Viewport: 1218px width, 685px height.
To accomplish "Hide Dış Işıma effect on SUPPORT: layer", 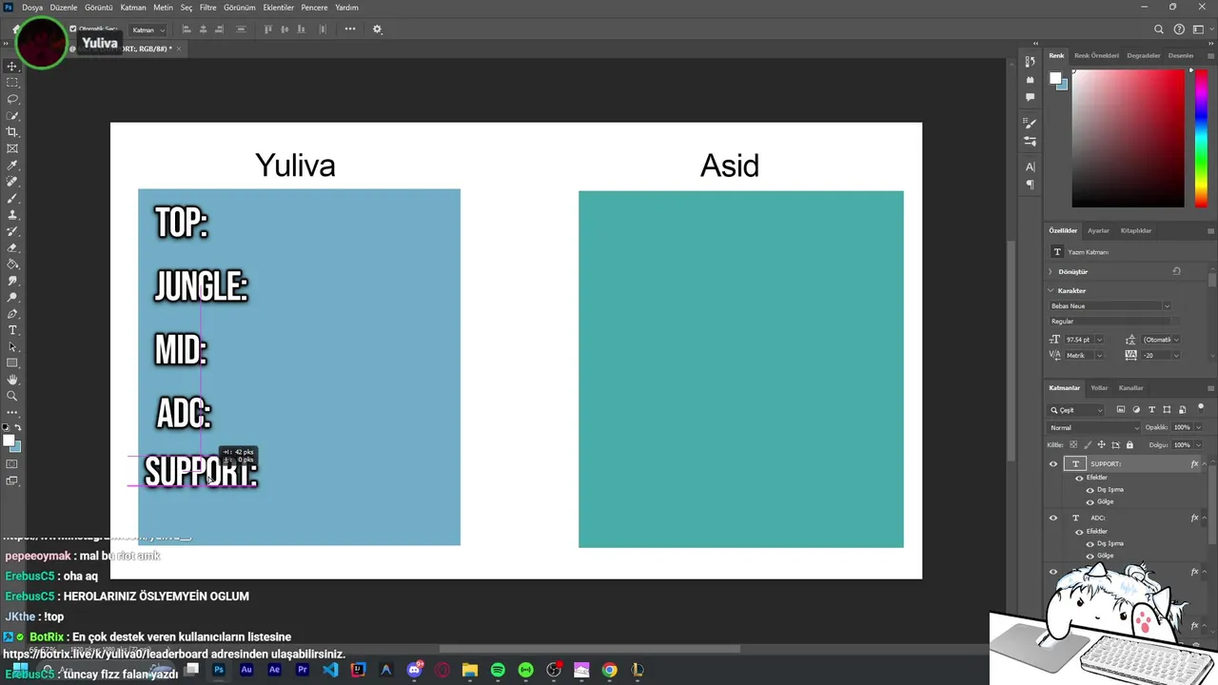I will coord(1090,490).
